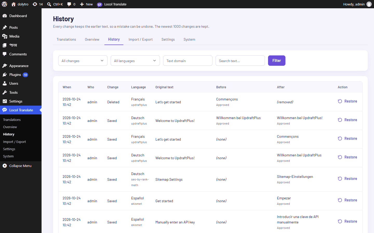This screenshot has height=233, width=374.
Task: Open the Settings tab in page tabs
Action: (168, 39)
